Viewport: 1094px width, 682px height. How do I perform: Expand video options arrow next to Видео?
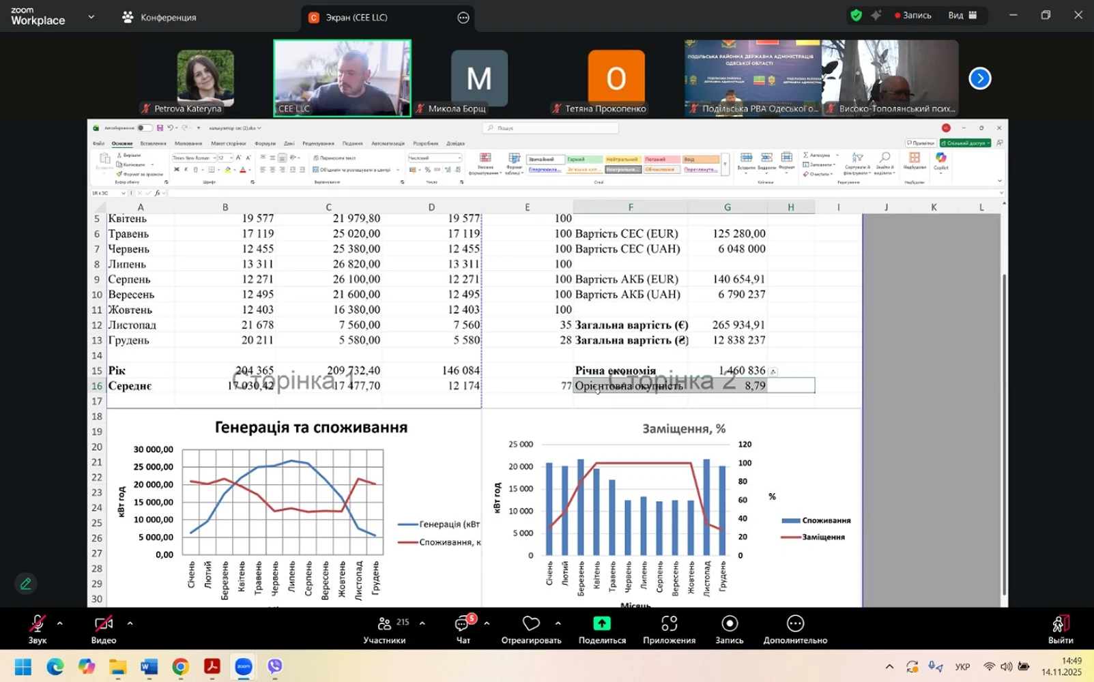130,623
